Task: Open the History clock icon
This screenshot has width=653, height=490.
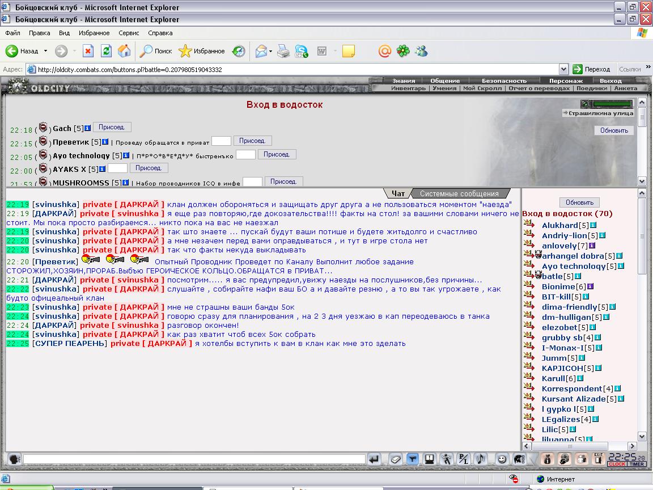Action: [x=239, y=51]
